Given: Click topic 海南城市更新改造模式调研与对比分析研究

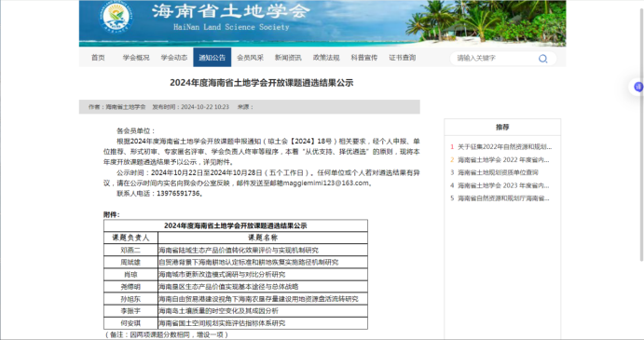Looking at the screenshot, I should [x=222, y=274].
